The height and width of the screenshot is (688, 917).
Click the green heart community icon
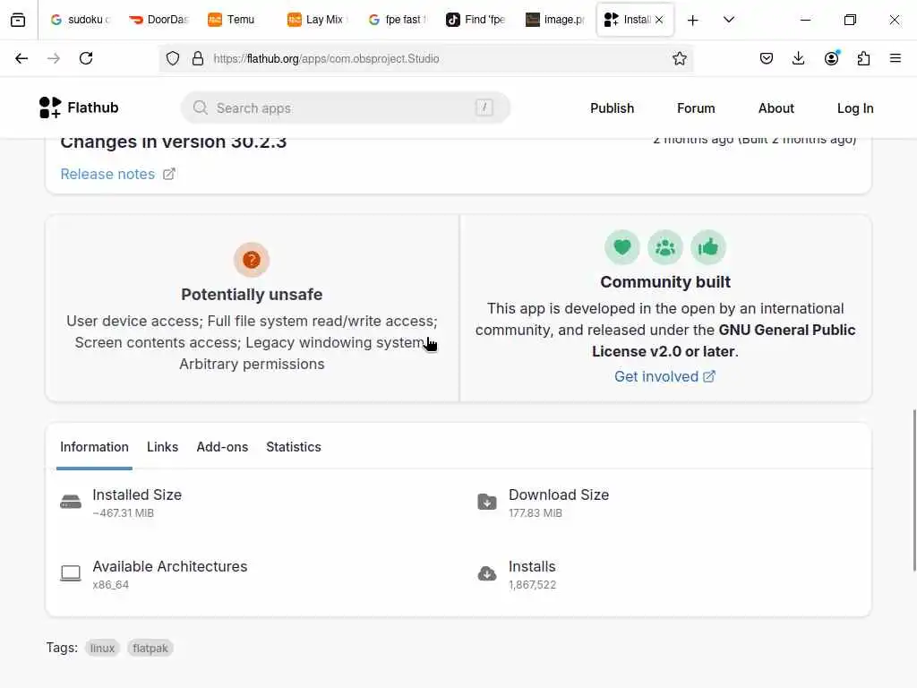[622, 247]
